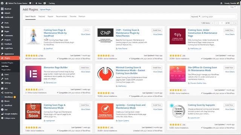Open the Elementor Page Builder title link

pos(56,67)
